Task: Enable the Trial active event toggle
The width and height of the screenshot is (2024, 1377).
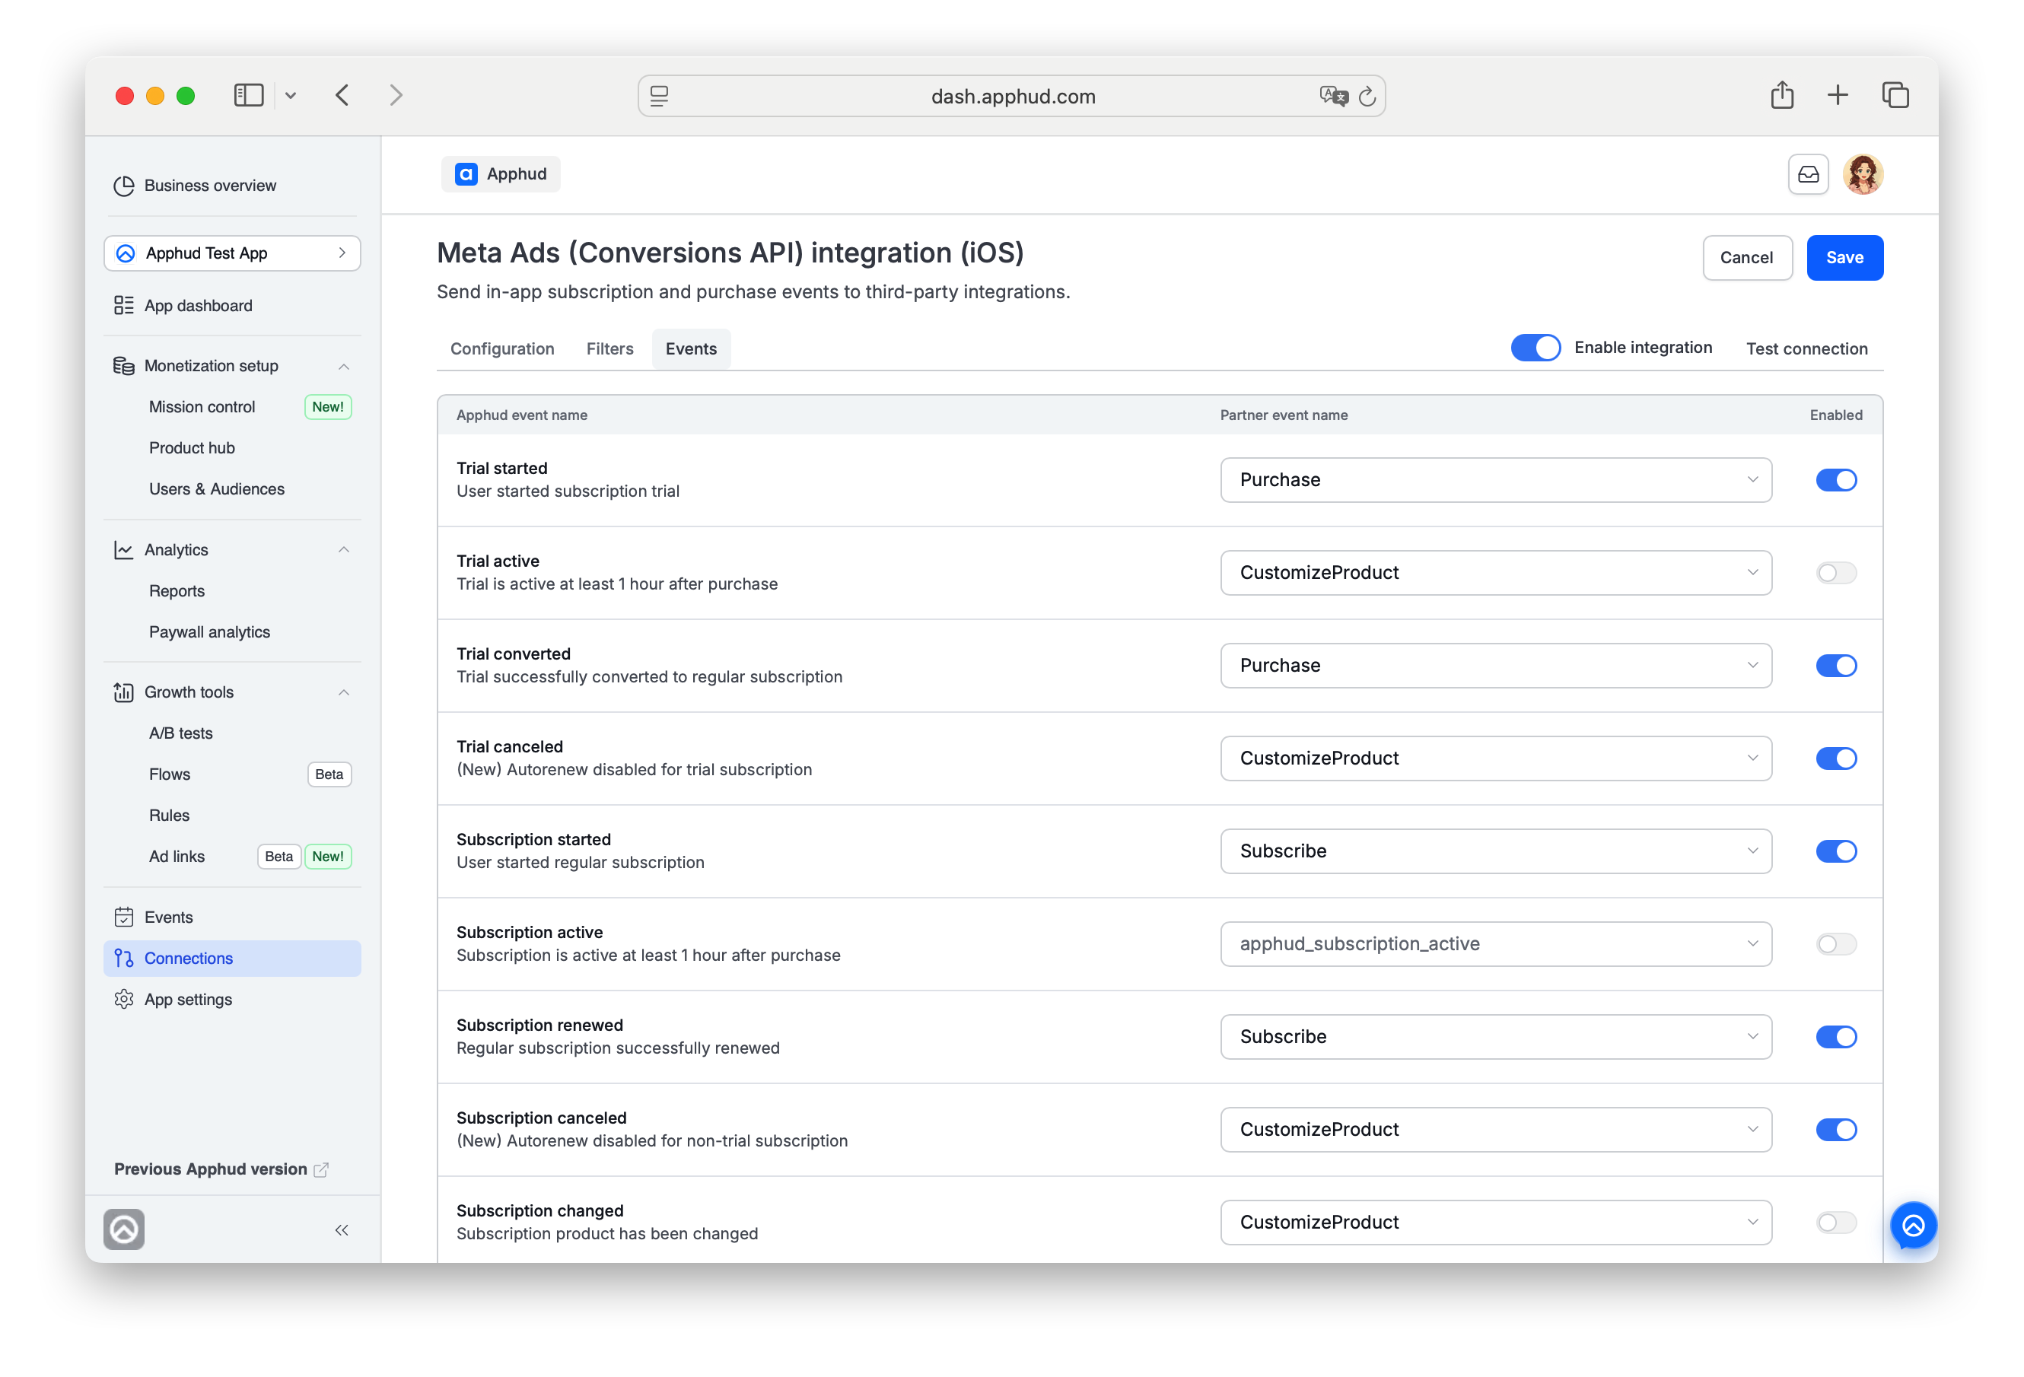Action: (1836, 573)
